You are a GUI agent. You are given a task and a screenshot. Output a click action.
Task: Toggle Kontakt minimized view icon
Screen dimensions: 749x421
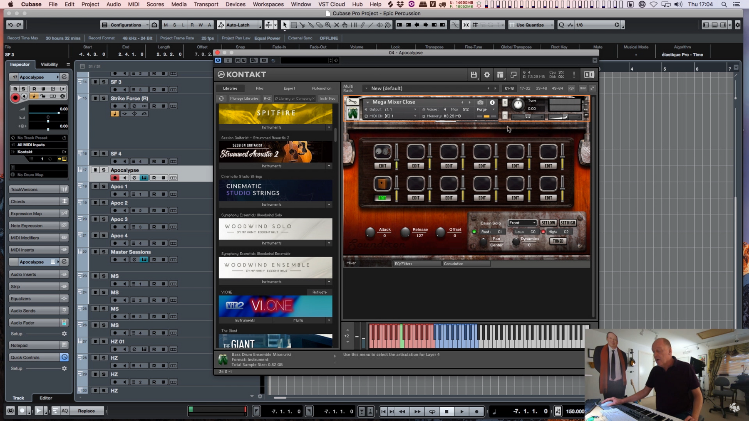513,75
